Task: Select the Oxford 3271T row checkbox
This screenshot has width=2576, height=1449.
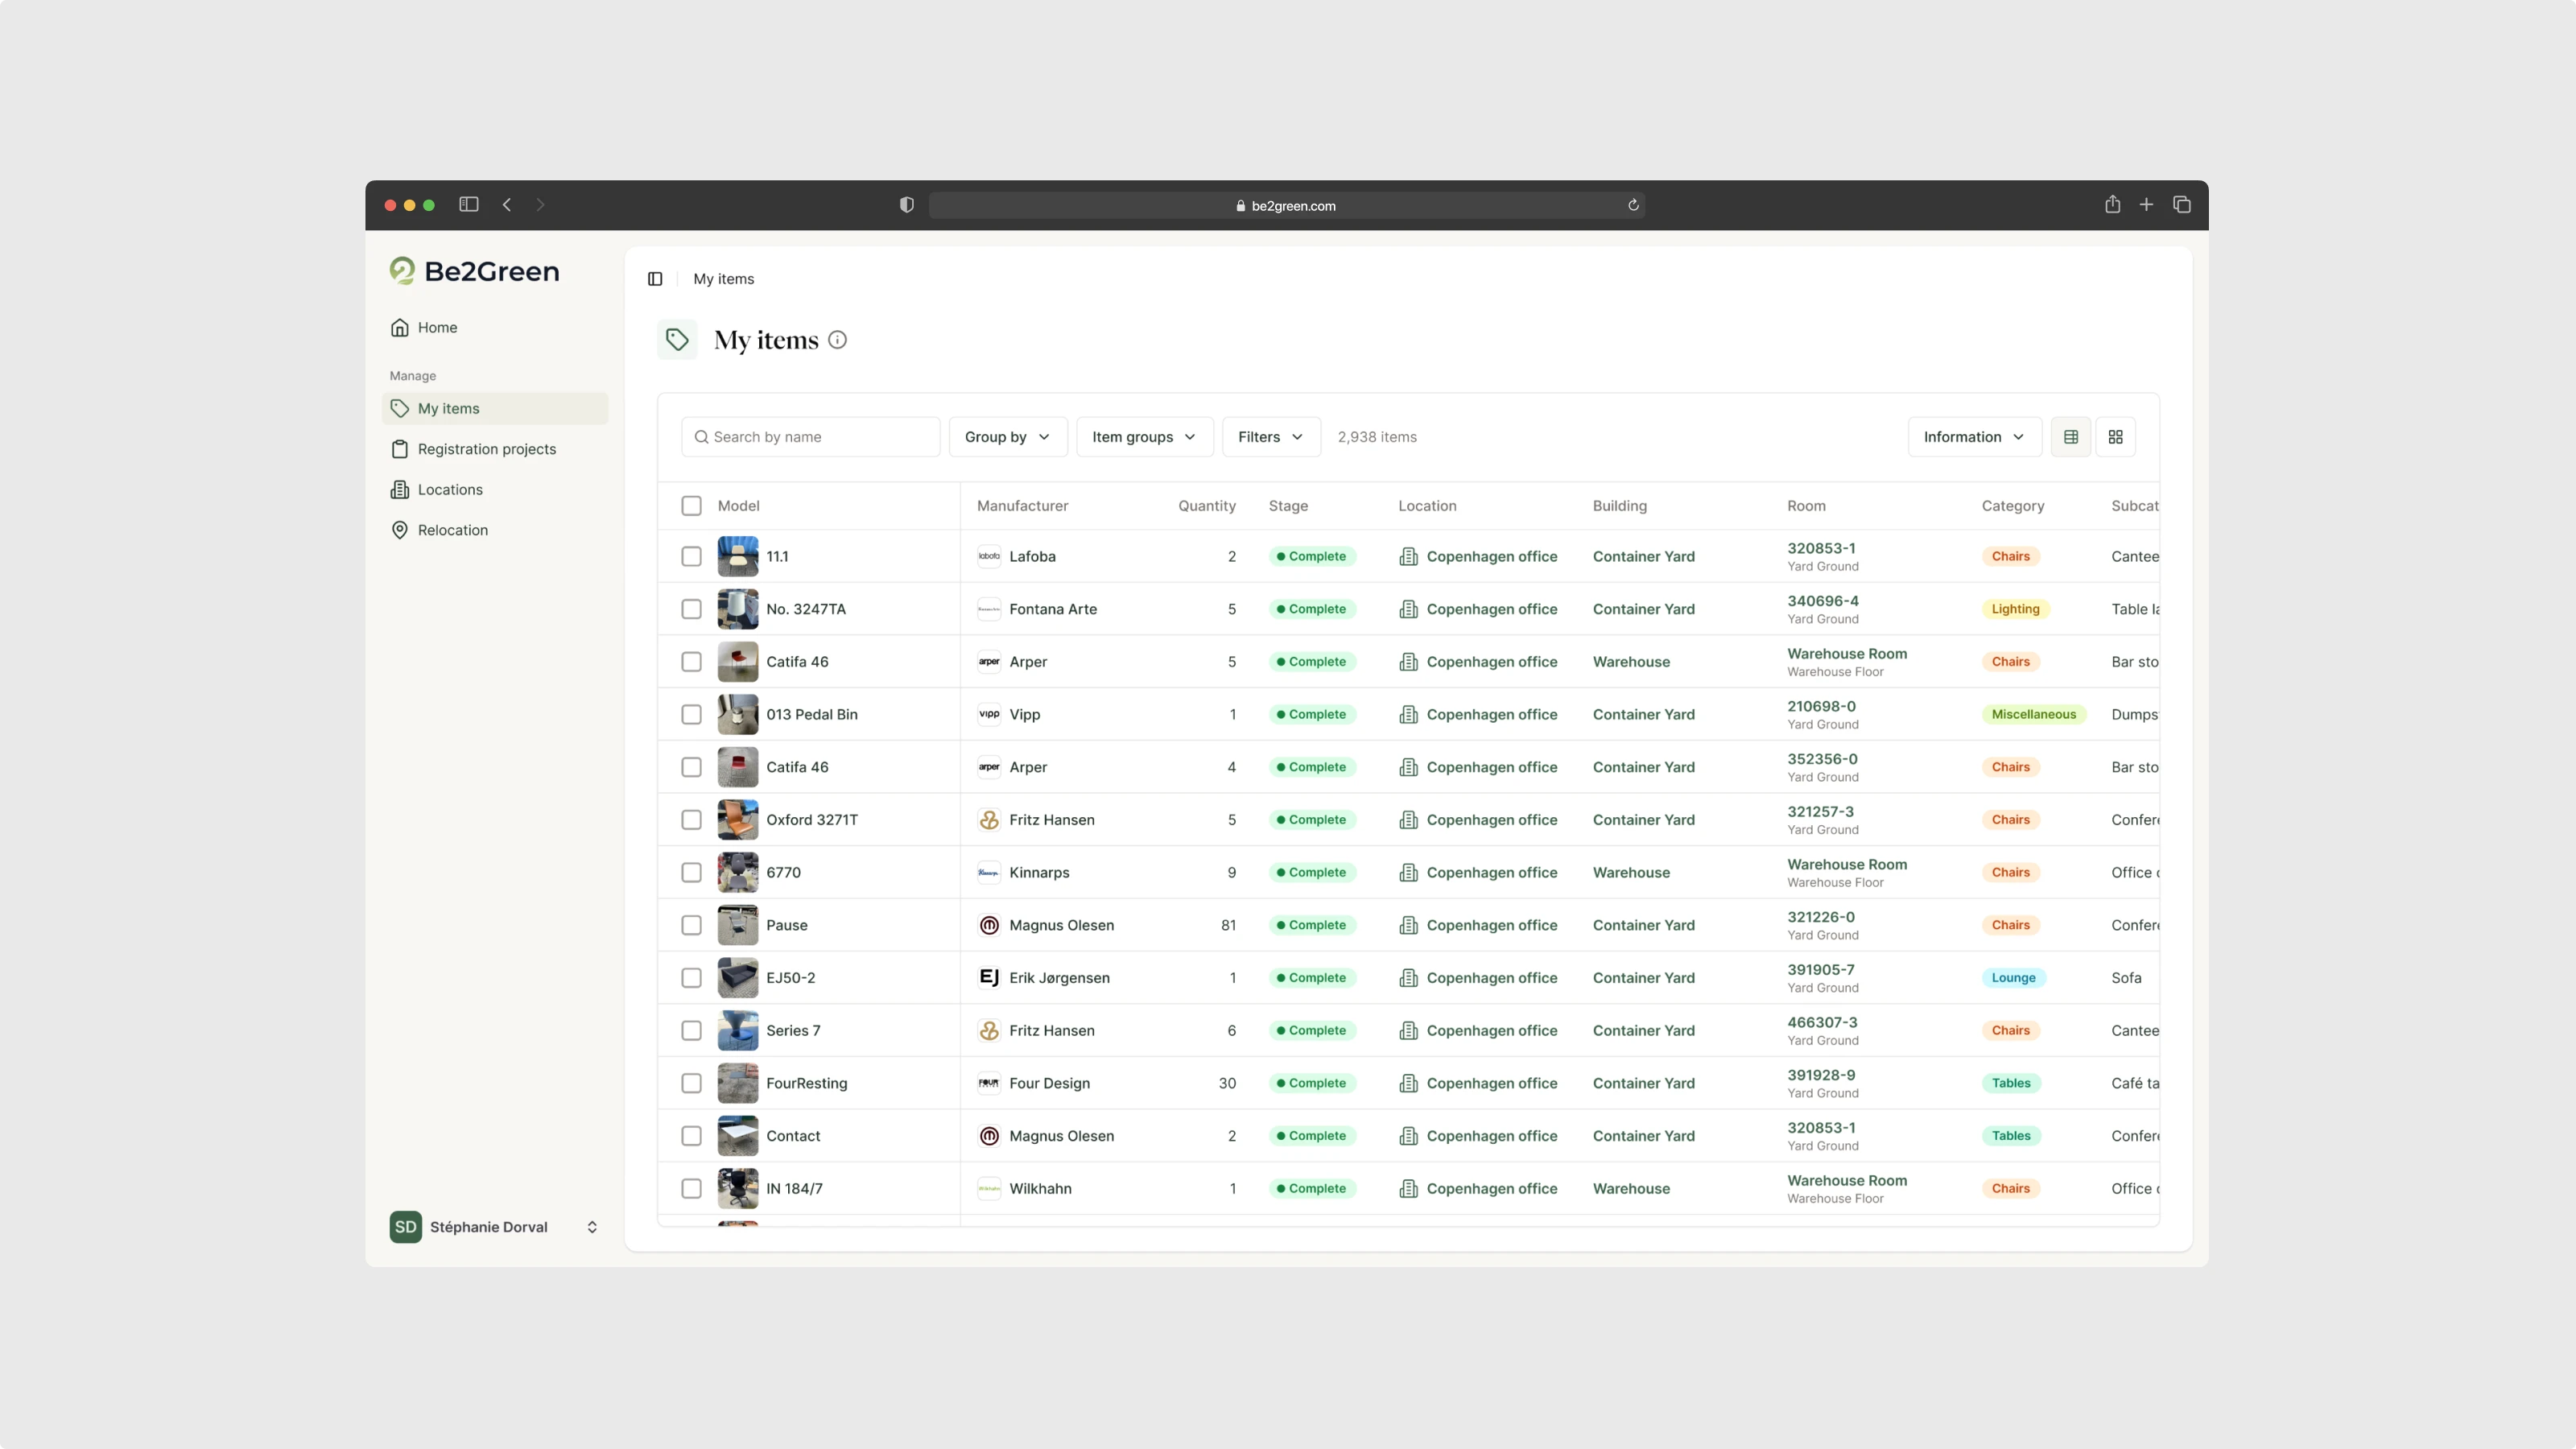Action: click(691, 820)
